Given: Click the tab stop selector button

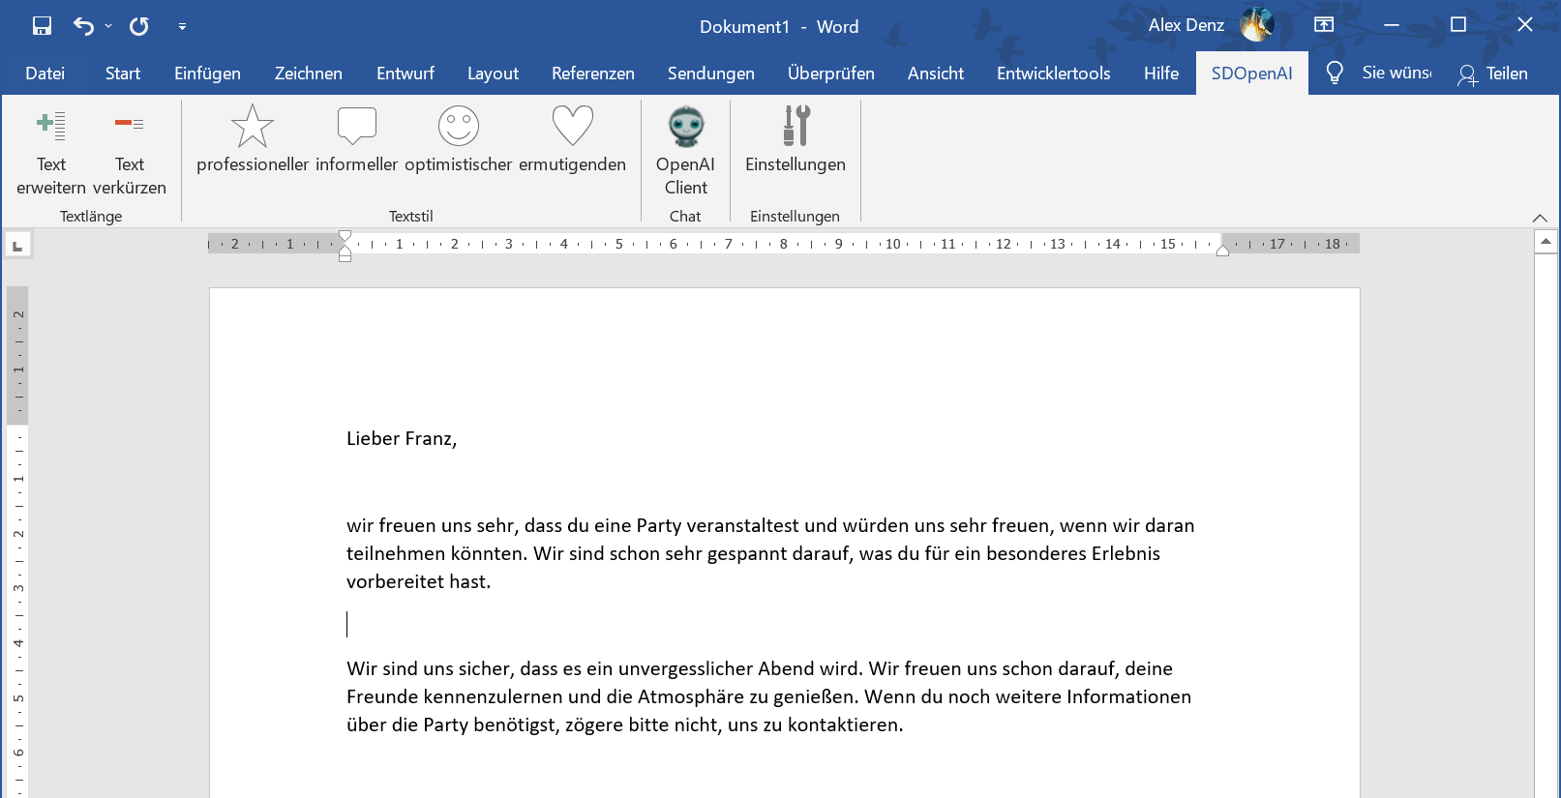Looking at the screenshot, I should point(17,246).
